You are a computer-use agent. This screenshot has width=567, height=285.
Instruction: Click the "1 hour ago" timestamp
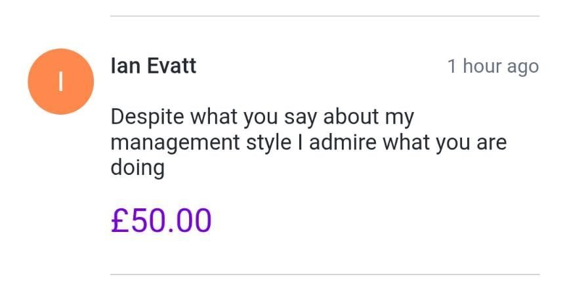click(493, 66)
